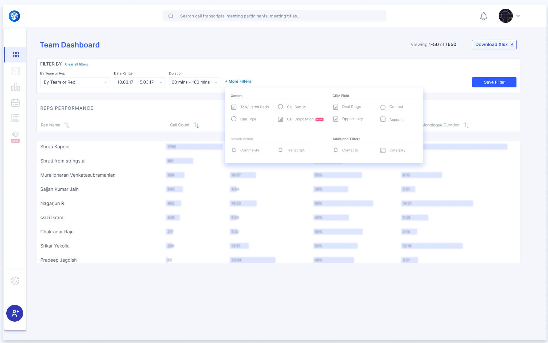The height and width of the screenshot is (343, 548).
Task: Click the add user round button
Action: (15, 313)
